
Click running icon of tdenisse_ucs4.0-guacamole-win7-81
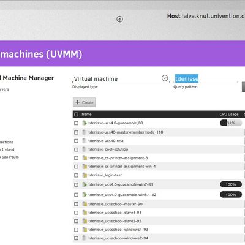tap(85, 184)
